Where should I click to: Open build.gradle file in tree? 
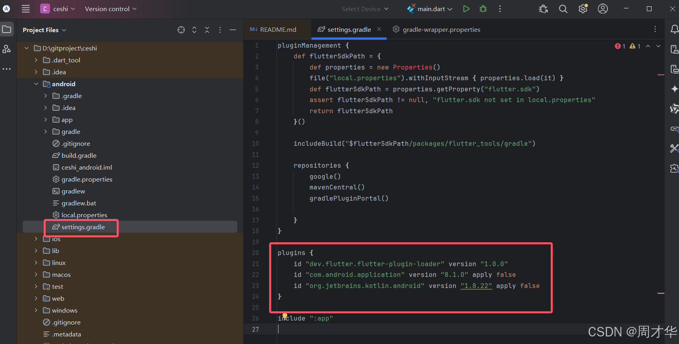79,155
